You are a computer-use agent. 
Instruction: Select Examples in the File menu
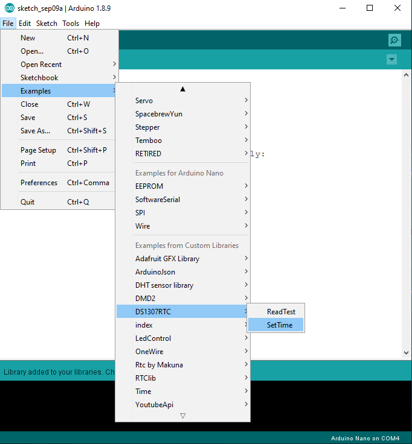click(59, 91)
